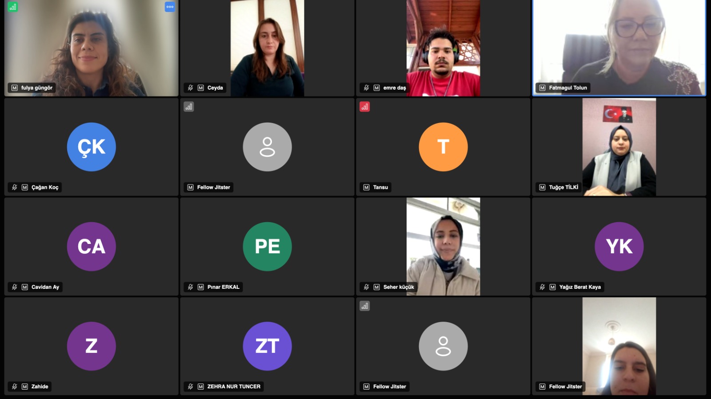Screen dimensions: 711x399
Task: Click gray signal indicator on the upper Fellow Jitster tile
Action: [x=189, y=107]
